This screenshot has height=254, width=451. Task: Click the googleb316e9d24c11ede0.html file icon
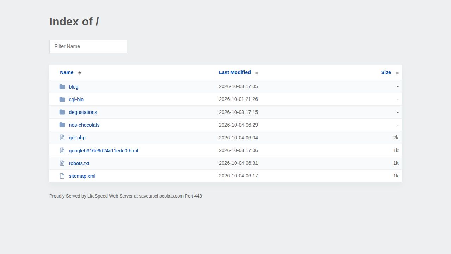(62, 150)
